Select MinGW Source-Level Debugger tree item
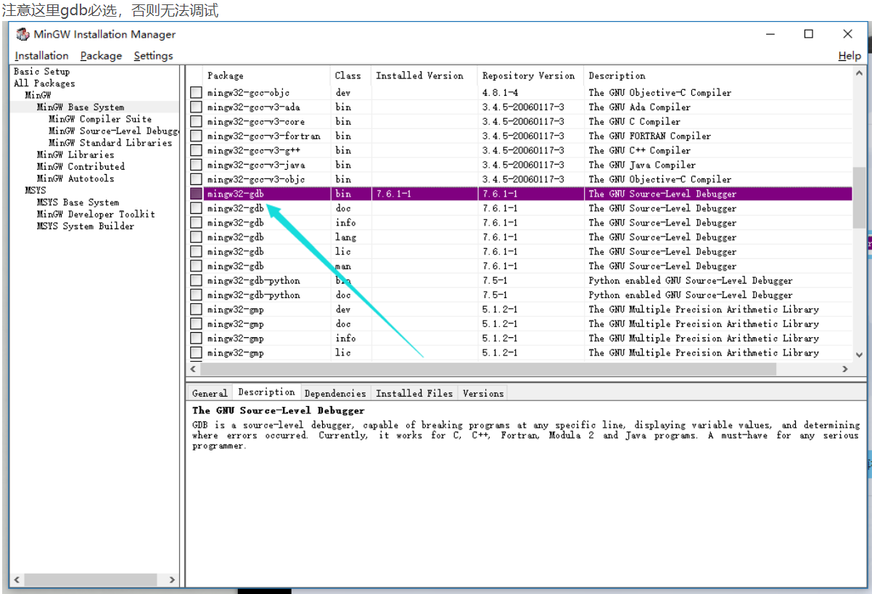872x594 pixels. (113, 131)
